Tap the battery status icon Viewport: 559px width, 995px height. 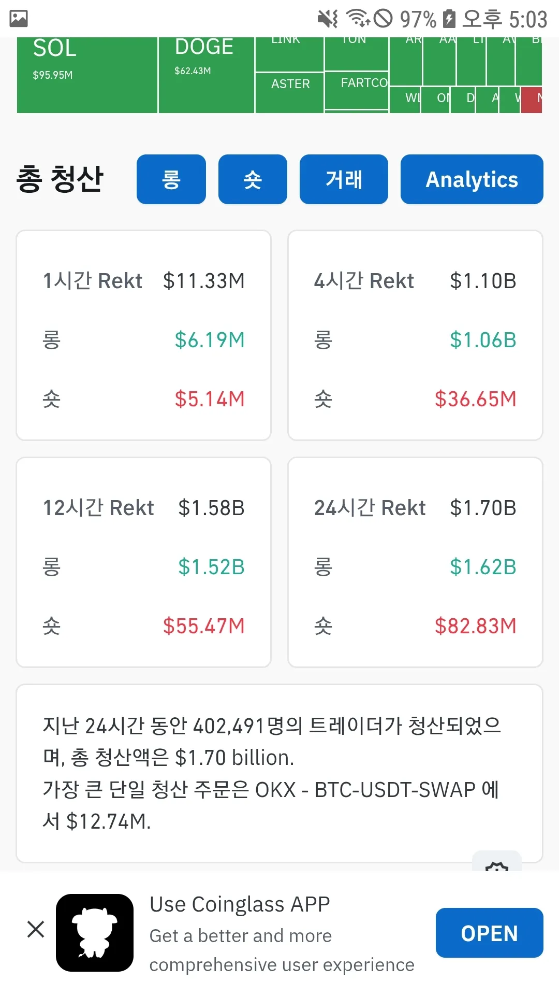tap(449, 19)
